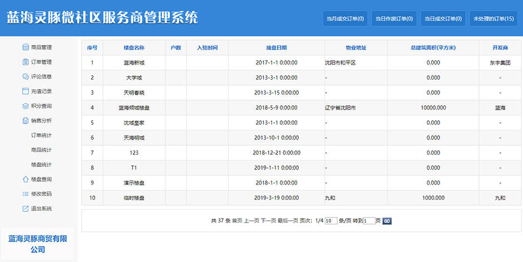Select 蓝海领域楼盘 property name cell

134,108
